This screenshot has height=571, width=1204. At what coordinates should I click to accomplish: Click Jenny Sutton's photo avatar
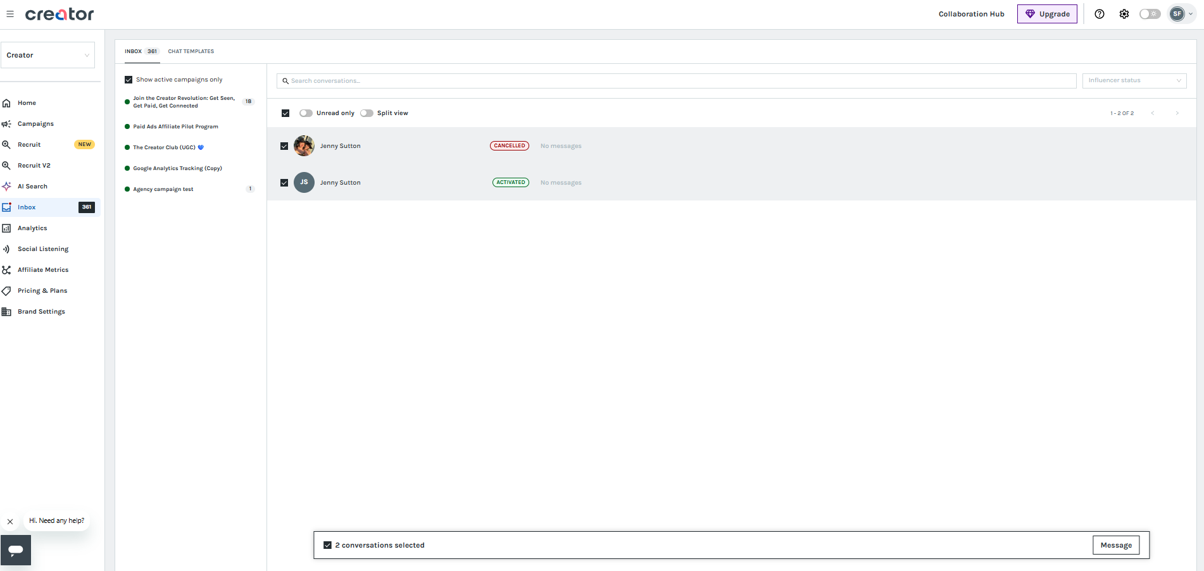point(304,146)
